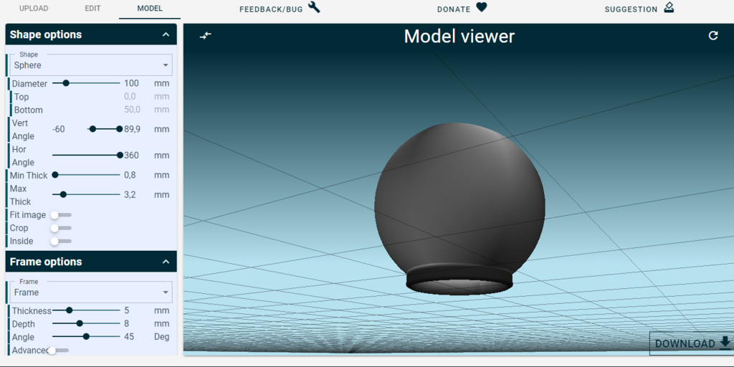Select the Model tab
Screen dimensions: 734x367
(x=150, y=9)
